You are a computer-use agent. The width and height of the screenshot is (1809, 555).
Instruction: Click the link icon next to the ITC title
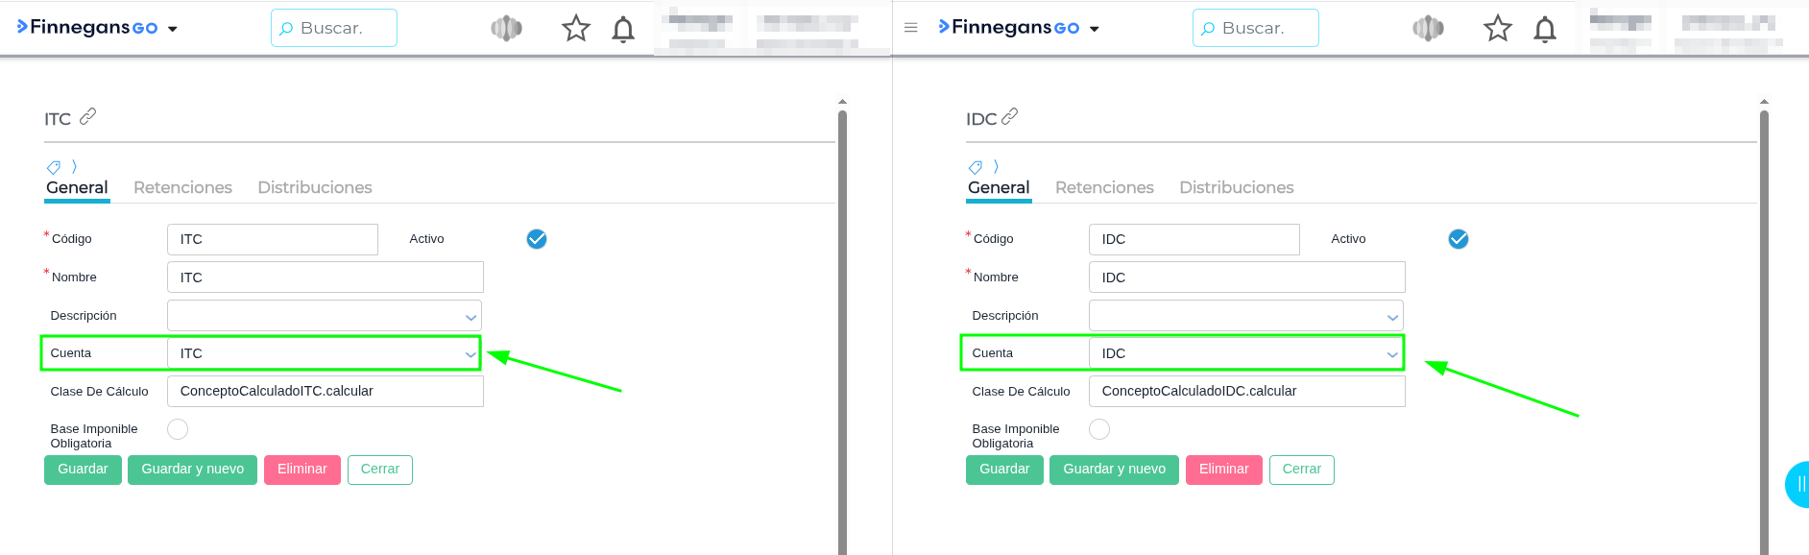coord(87,116)
